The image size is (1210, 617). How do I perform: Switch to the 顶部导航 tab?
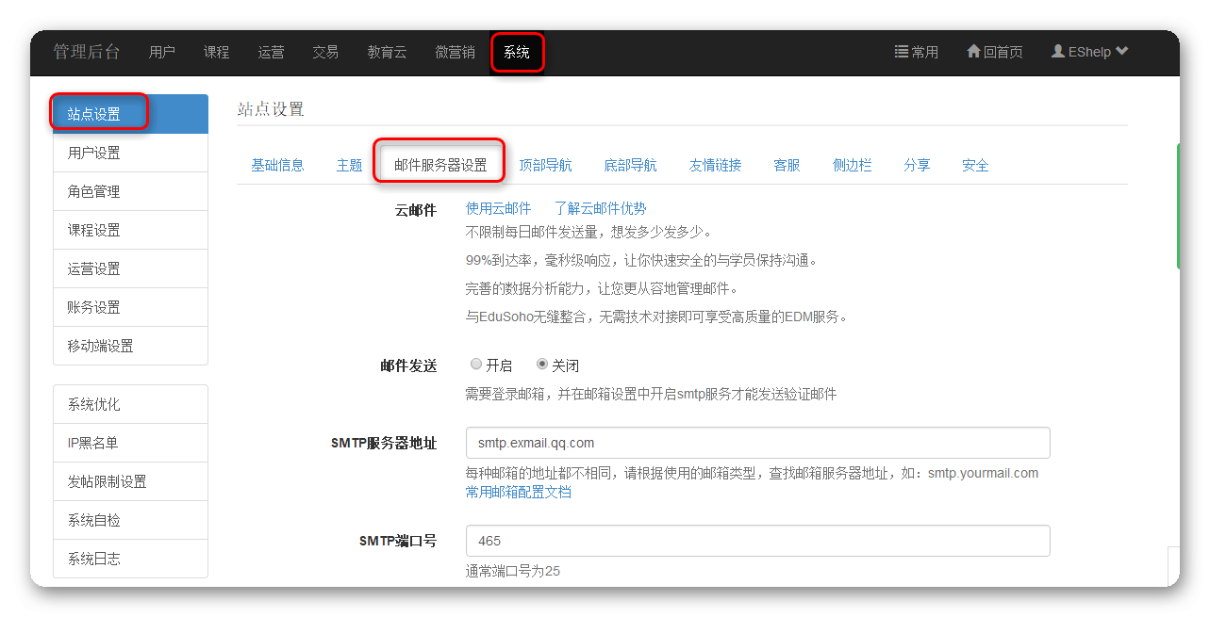tap(545, 165)
